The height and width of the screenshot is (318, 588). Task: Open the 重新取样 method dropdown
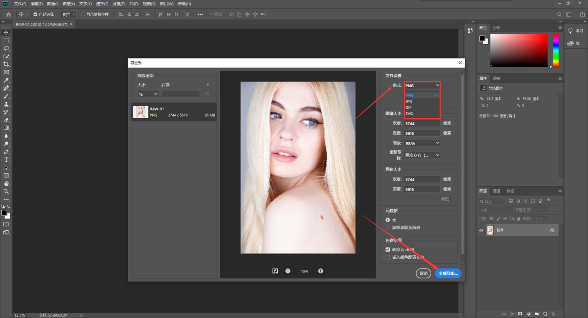422,155
